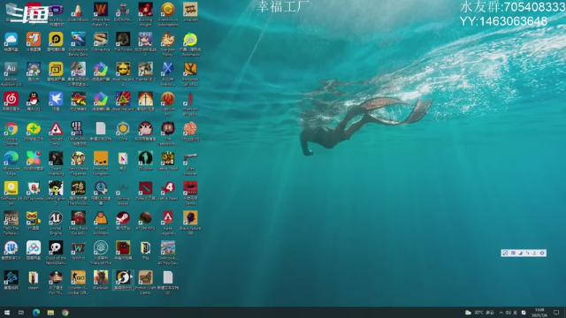The width and height of the screenshot is (566, 318).
Task: Open the Steam platform red icon
Action: (x=123, y=221)
